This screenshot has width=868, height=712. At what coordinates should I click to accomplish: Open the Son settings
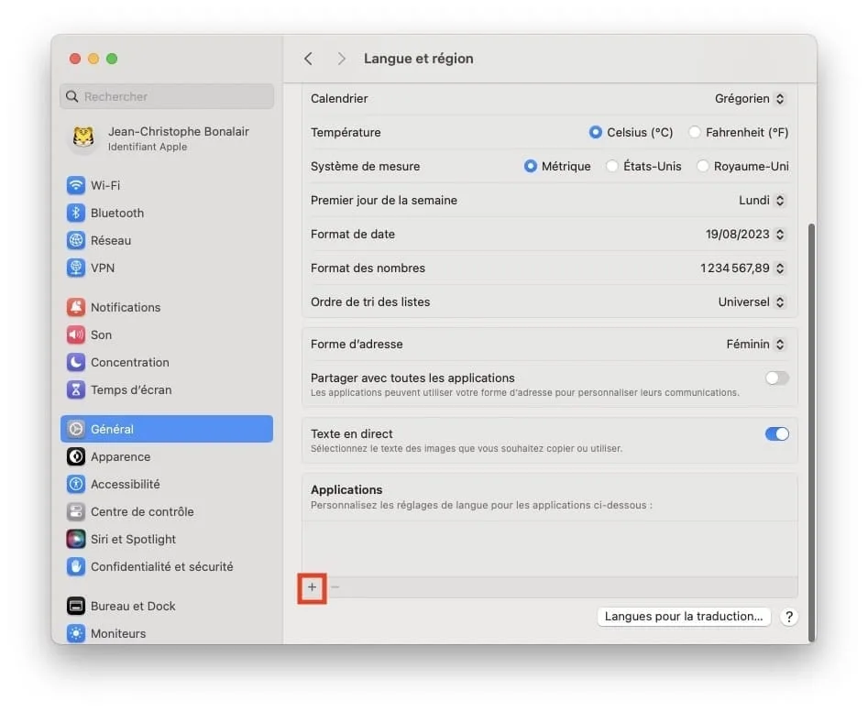point(99,334)
